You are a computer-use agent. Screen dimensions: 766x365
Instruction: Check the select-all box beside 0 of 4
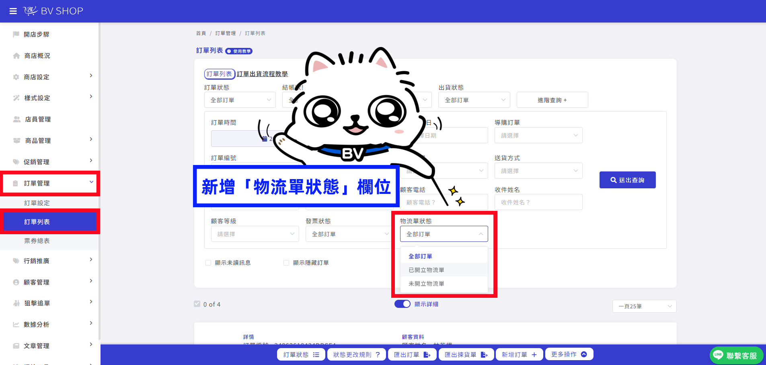pos(197,304)
